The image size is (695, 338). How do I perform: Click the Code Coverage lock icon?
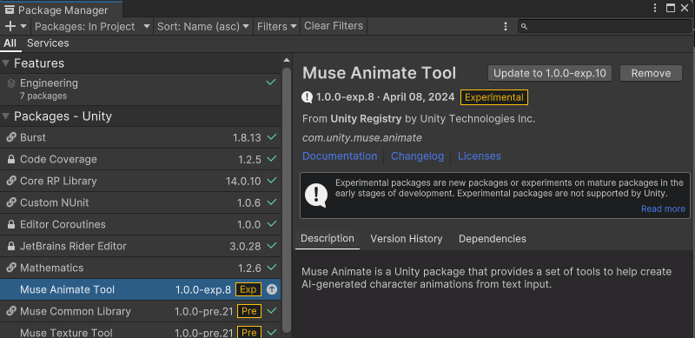pos(11,159)
